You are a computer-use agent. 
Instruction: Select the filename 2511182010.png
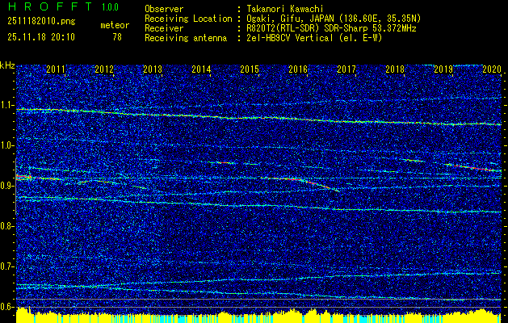(40, 22)
